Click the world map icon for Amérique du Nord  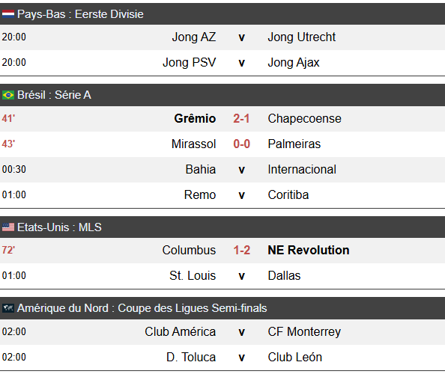pyautogui.click(x=8, y=308)
